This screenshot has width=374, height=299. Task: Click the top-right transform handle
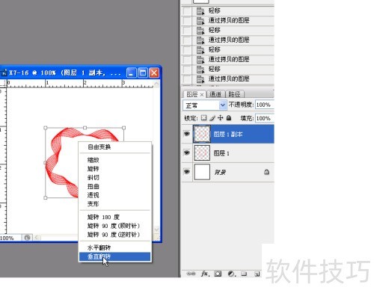(124, 128)
